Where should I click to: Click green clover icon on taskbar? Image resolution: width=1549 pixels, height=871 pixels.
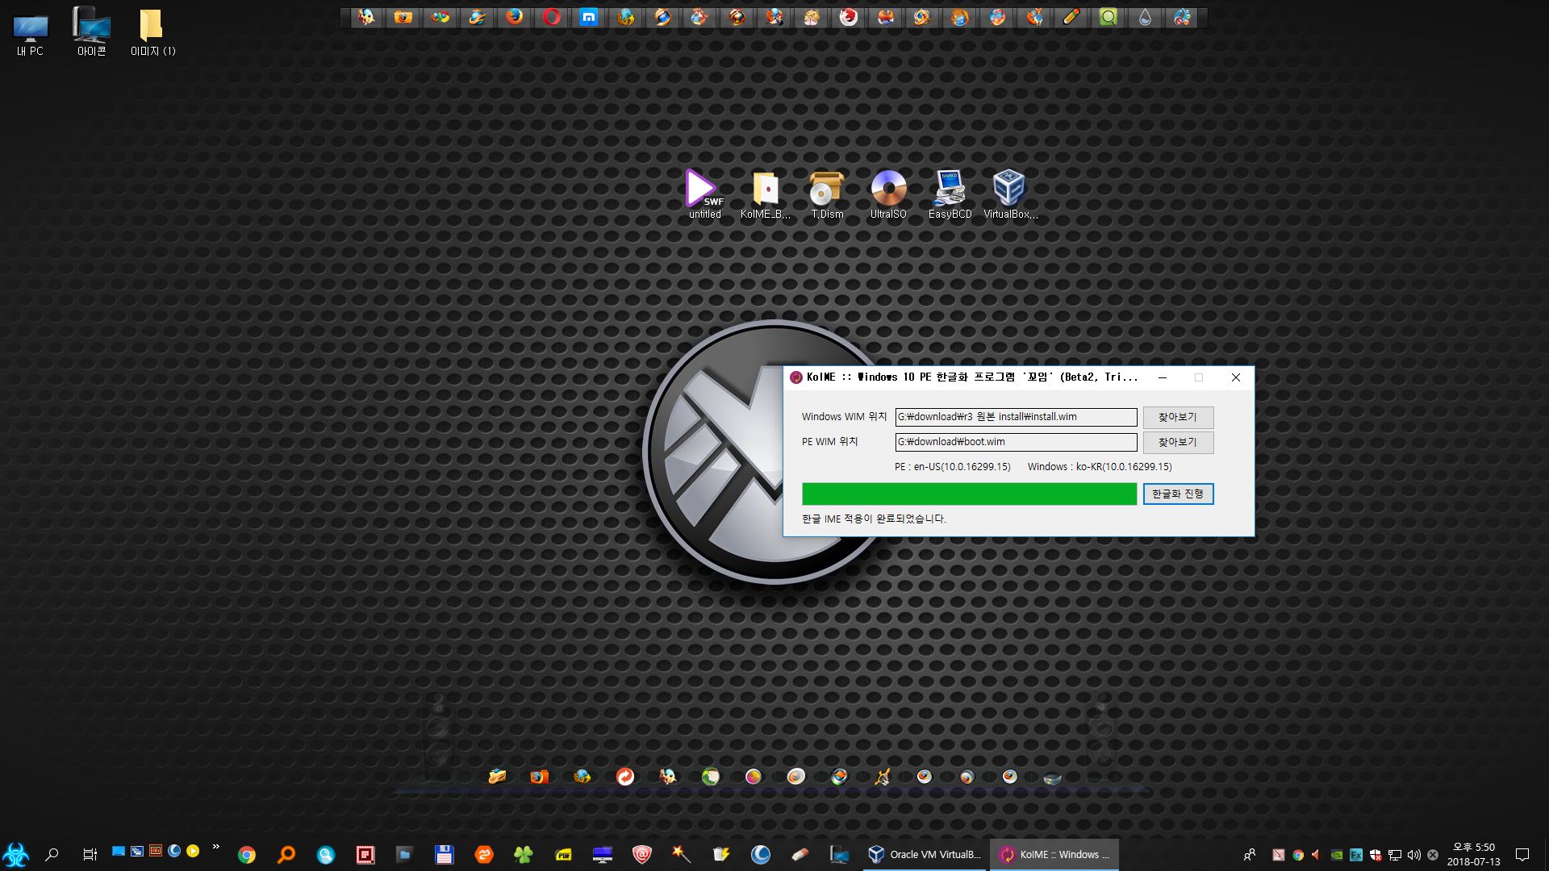point(523,854)
